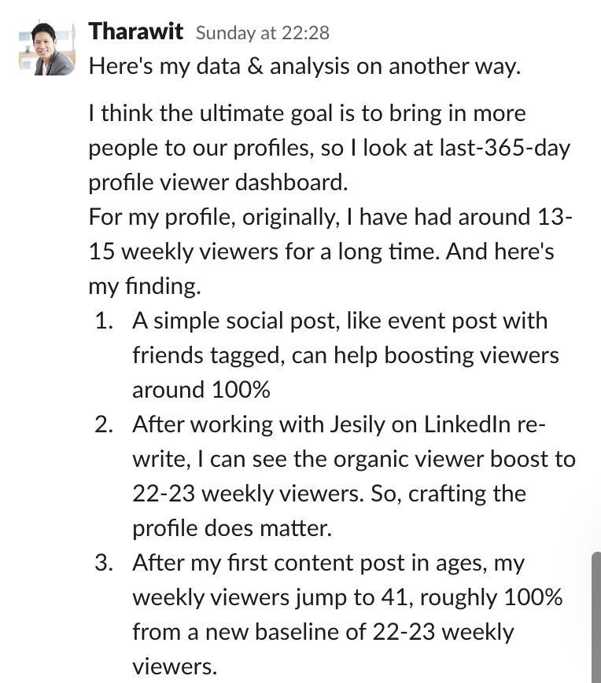Image resolution: width=601 pixels, height=683 pixels.
Task: Click the text "around 100%" in item one
Action: tap(201, 389)
